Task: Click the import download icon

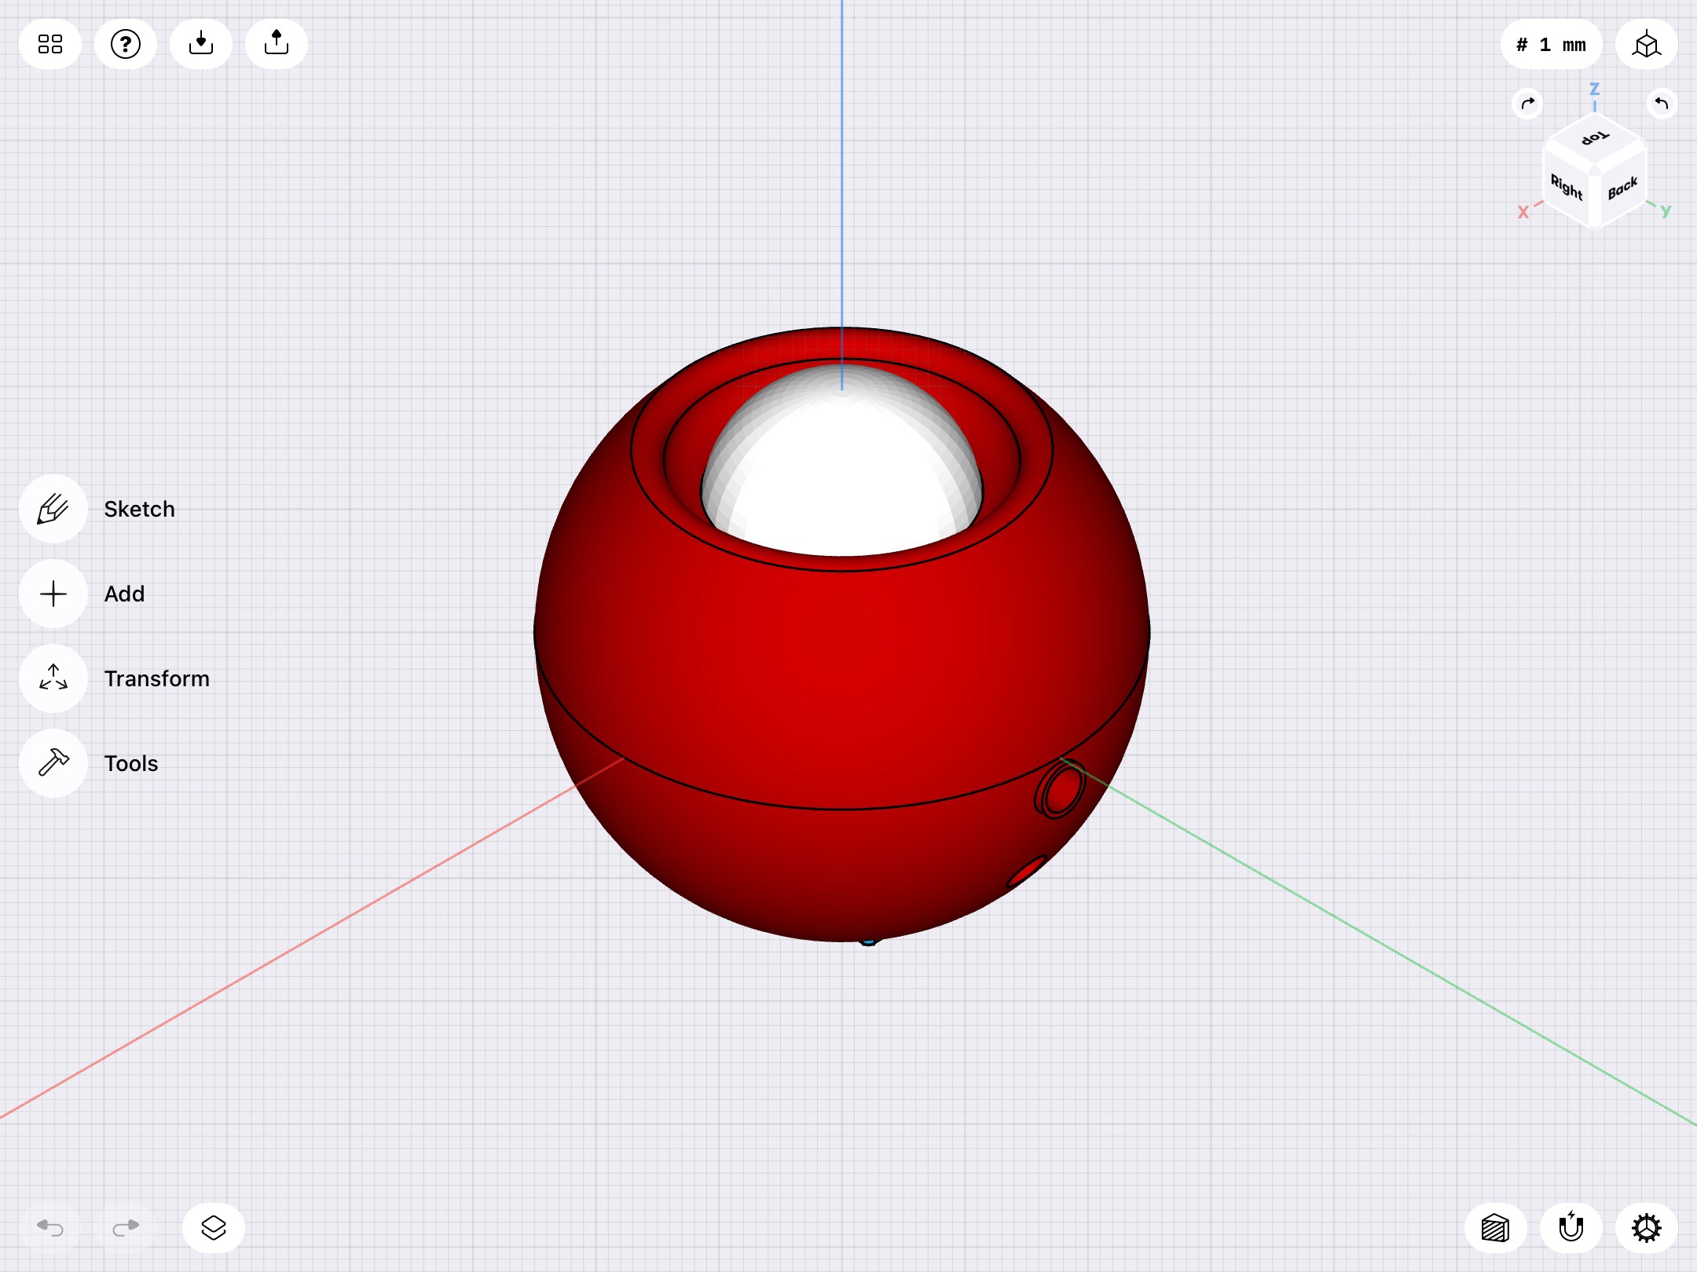Action: point(201,44)
